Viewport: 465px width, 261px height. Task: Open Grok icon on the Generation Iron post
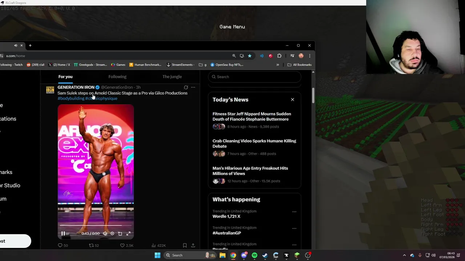click(x=186, y=87)
